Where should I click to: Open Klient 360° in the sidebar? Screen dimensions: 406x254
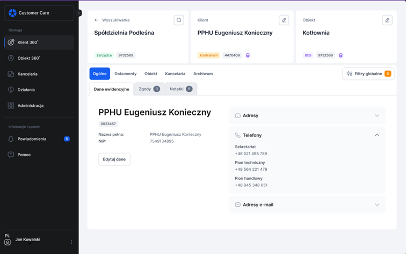[x=39, y=42]
